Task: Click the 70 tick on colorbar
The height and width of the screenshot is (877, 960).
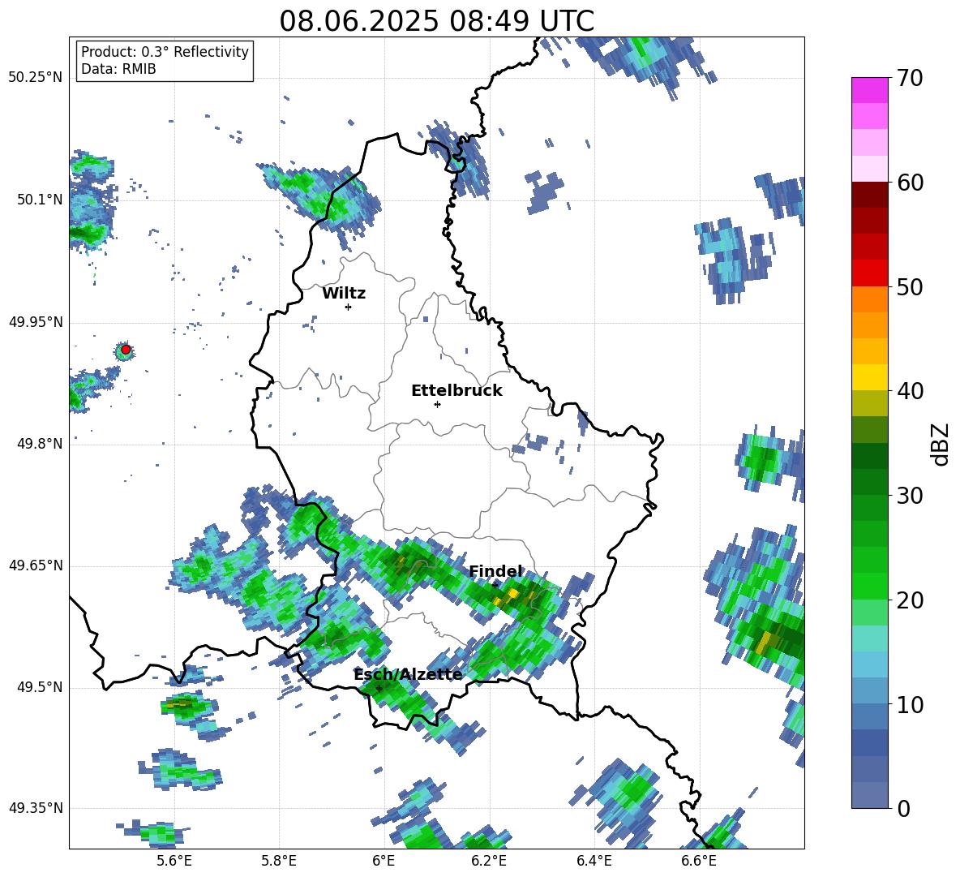Action: click(910, 79)
